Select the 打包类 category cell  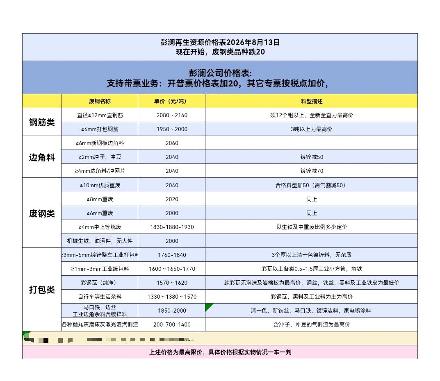click(42, 290)
